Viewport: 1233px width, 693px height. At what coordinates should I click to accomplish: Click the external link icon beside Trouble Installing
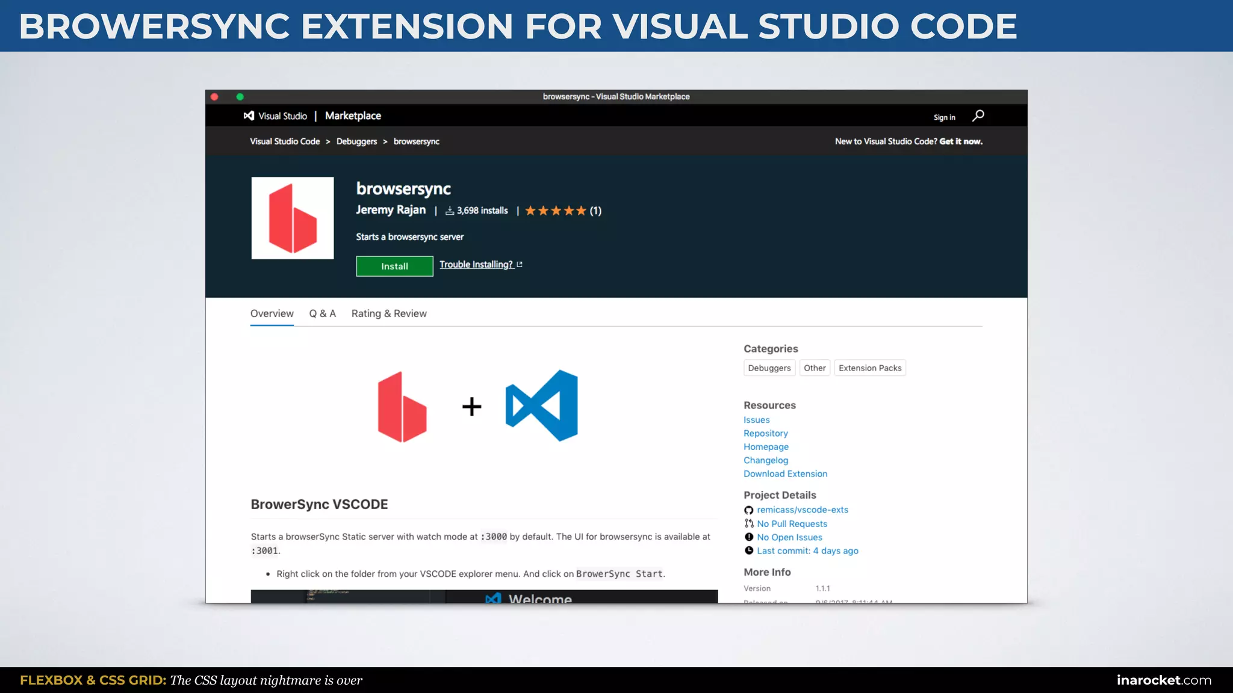[x=520, y=265]
